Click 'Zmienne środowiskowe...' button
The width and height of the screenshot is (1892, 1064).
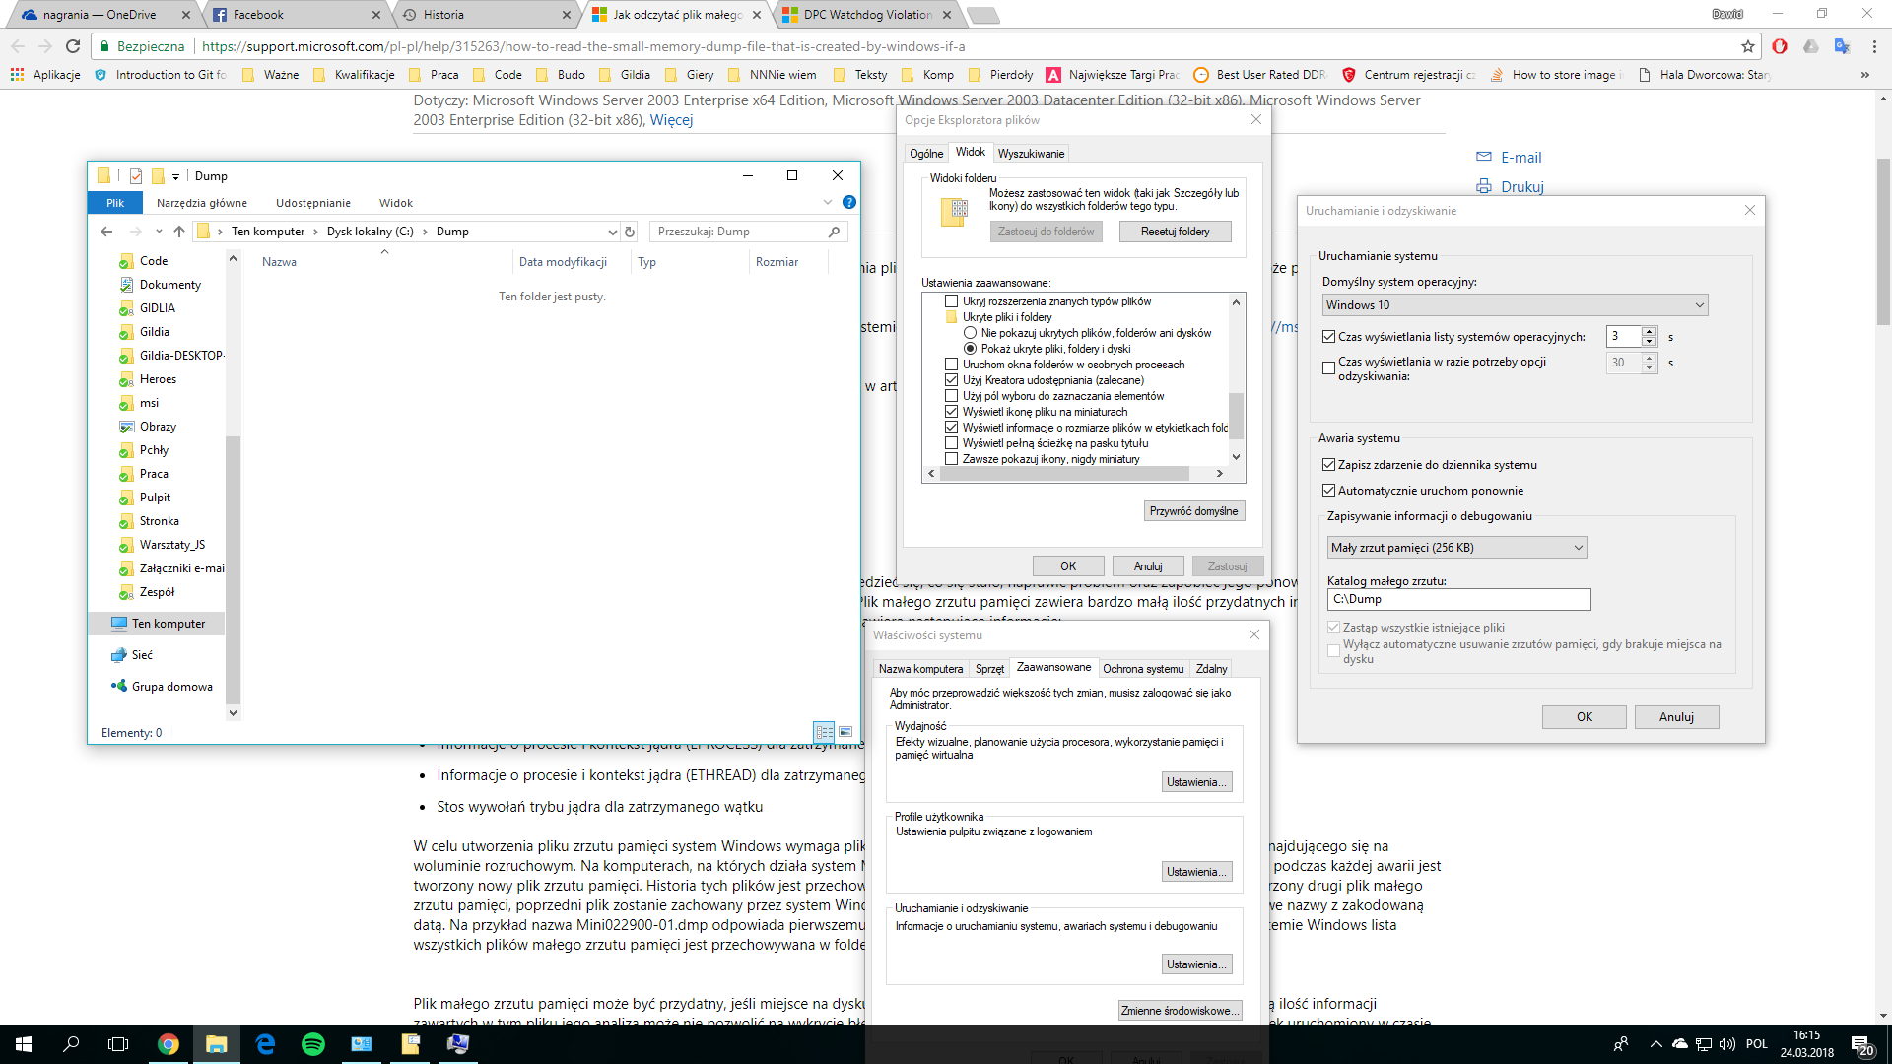1180,1010
